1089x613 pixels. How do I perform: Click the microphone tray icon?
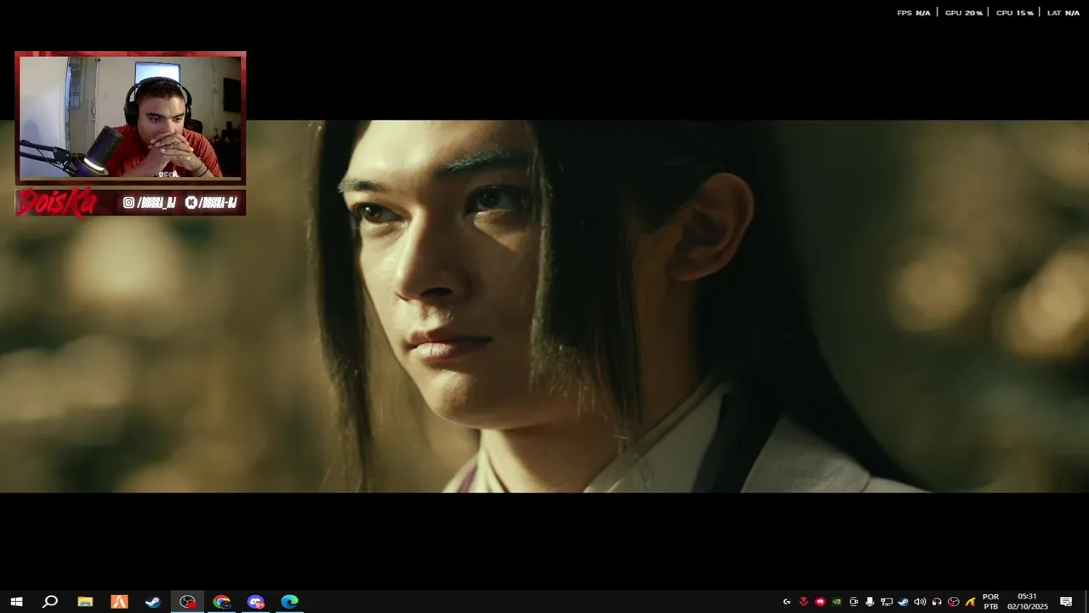[869, 602]
